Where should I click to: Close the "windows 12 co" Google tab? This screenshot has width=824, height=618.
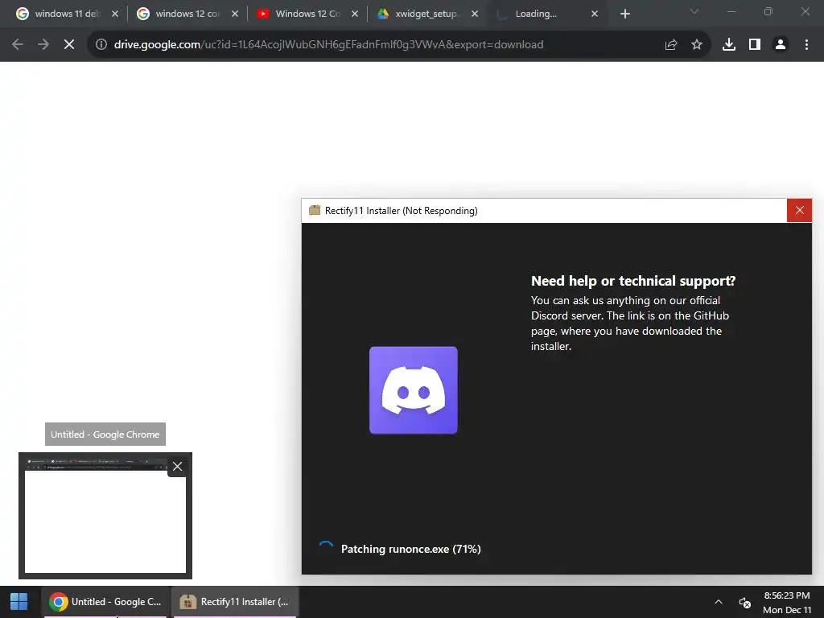pyautogui.click(x=235, y=14)
